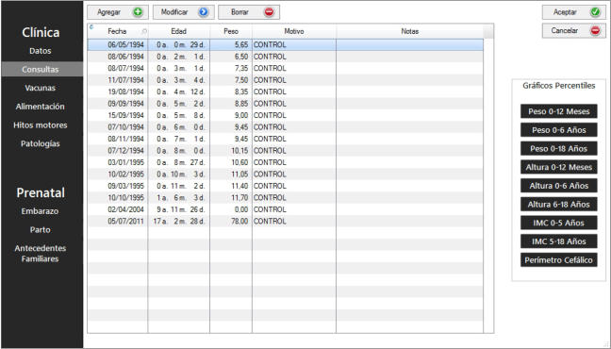This screenshot has height=349, width=611.
Task: Sort by the Edad column header
Action: pyautogui.click(x=179, y=31)
